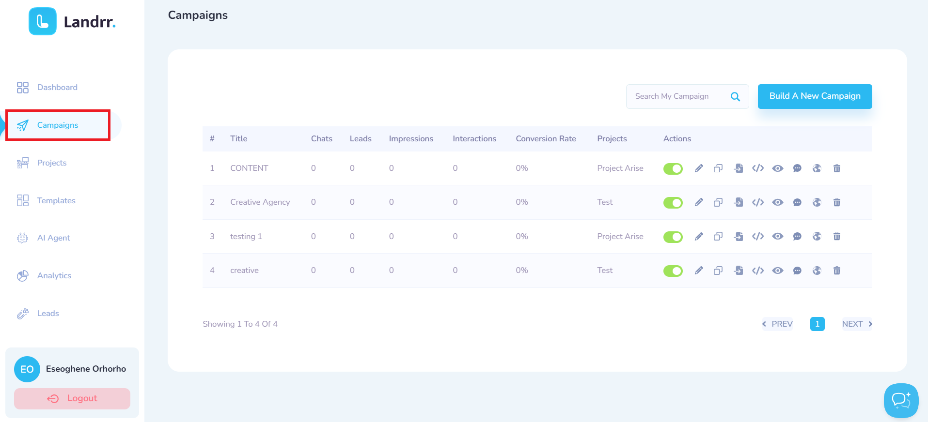Click the search magnifier icon
This screenshot has width=928, height=422.
pyautogui.click(x=735, y=97)
